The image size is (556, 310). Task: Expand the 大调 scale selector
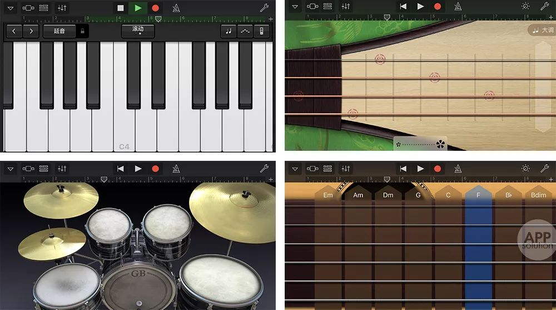tap(542, 30)
